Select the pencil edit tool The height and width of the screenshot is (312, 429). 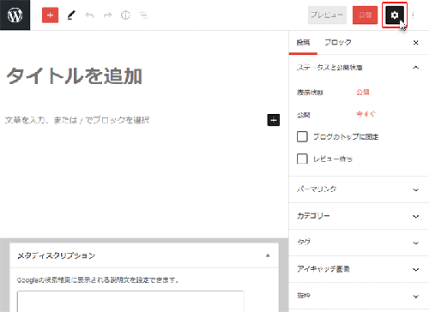tap(71, 15)
